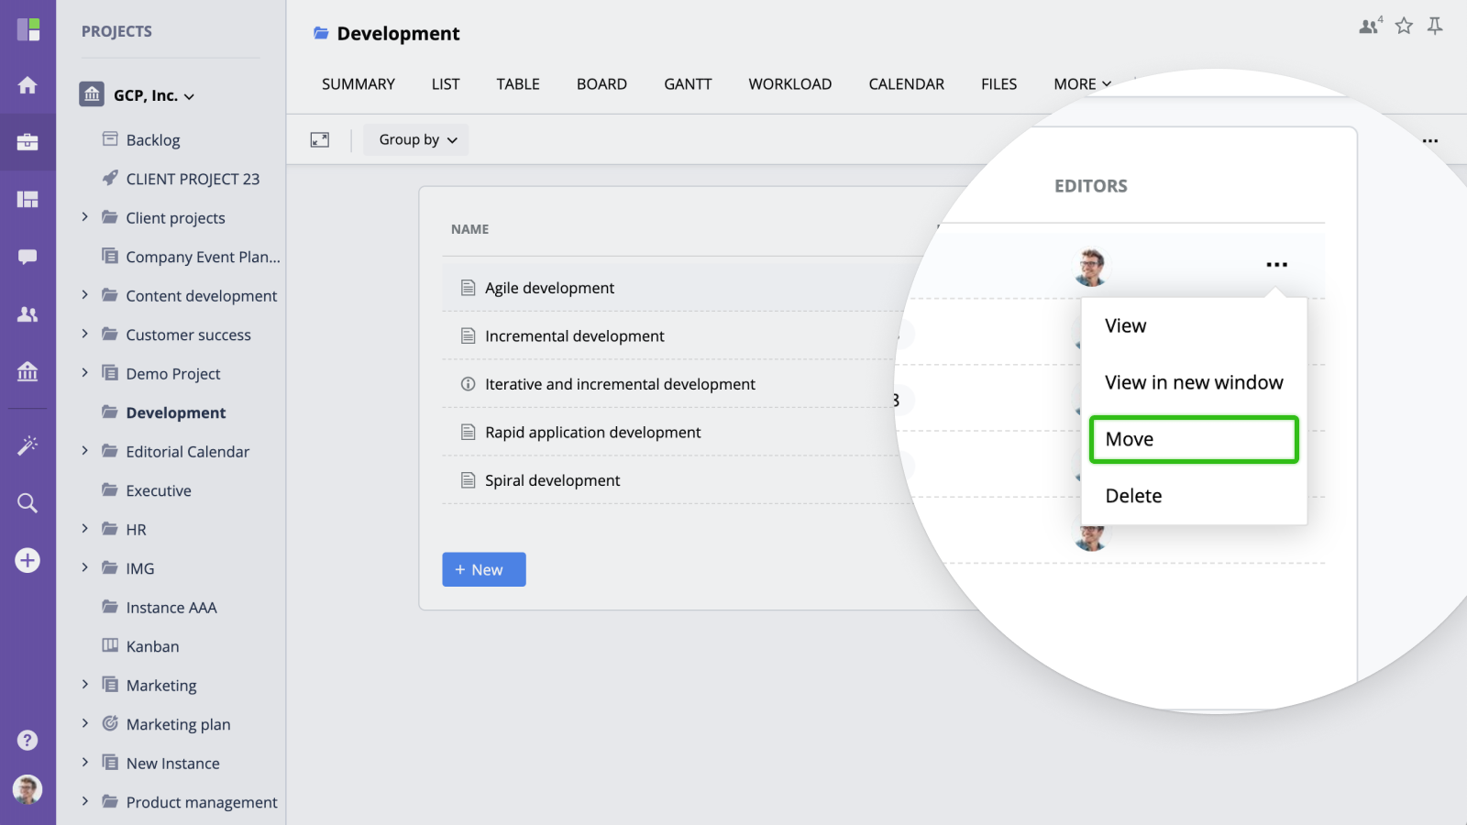The height and width of the screenshot is (825, 1467).
Task: Open Backlog in projects sidebar
Action: click(152, 140)
